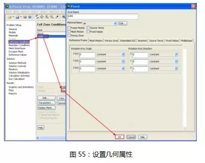This screenshot has width=205, height=163.
Task: Open the Material Name dropdown
Action: coord(115,23)
